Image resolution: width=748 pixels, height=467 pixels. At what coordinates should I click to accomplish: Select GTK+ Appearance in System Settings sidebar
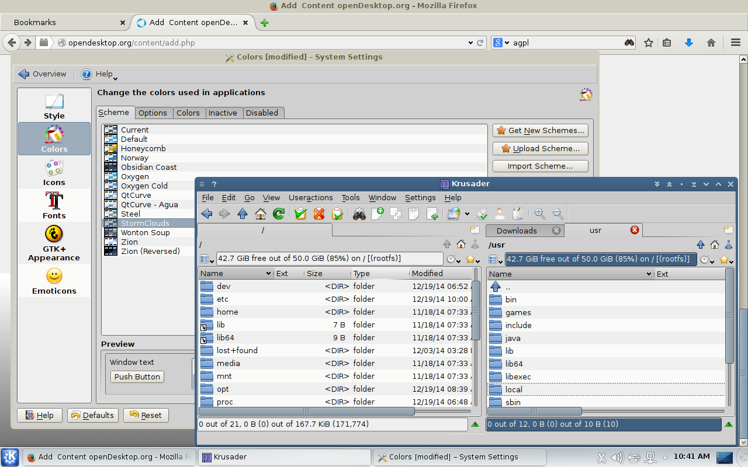point(54,243)
